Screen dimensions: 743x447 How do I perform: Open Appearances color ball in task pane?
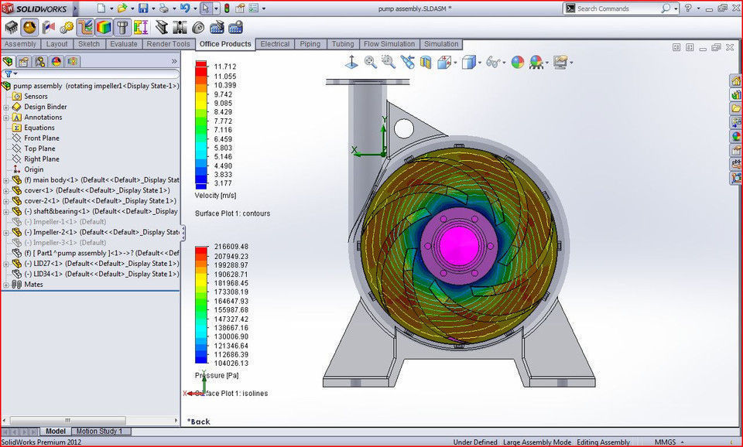(x=735, y=136)
